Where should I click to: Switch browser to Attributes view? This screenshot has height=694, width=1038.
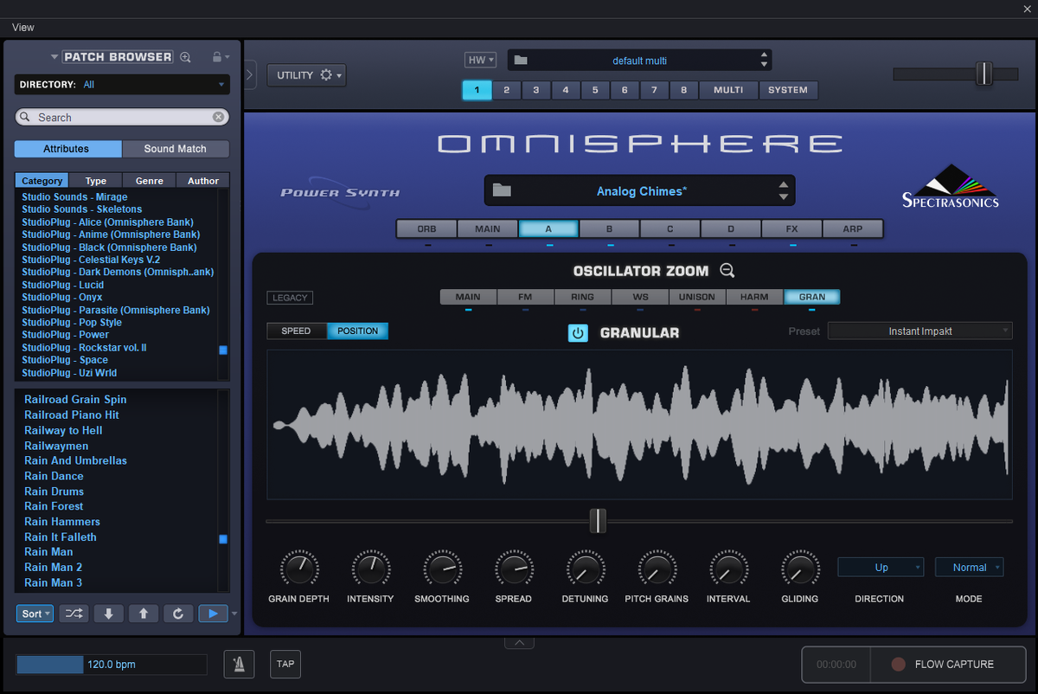pyautogui.click(x=67, y=149)
